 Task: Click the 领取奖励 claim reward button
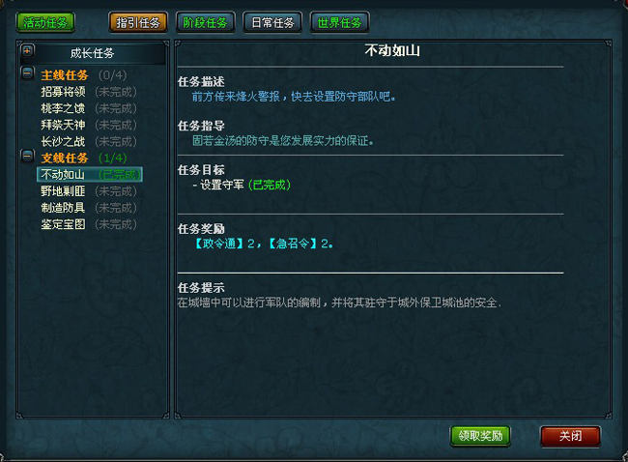coord(480,436)
